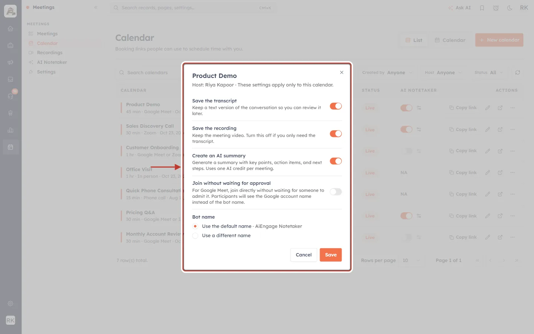Toggle AI Notetaker for Sales Discovery Call
The height and width of the screenshot is (334, 534).
406,130
